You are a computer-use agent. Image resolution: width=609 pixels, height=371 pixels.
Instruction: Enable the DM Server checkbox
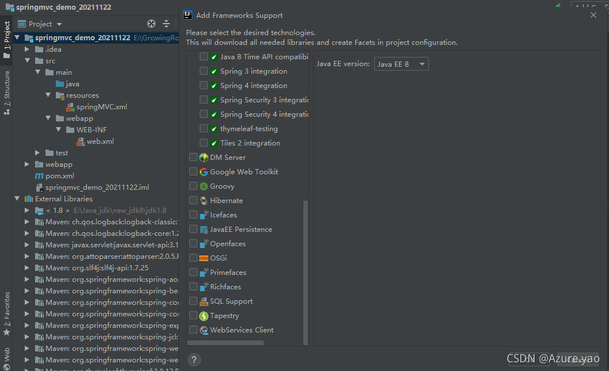193,157
